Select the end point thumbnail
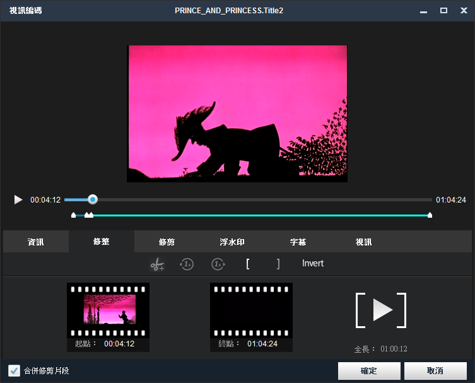 click(x=251, y=309)
